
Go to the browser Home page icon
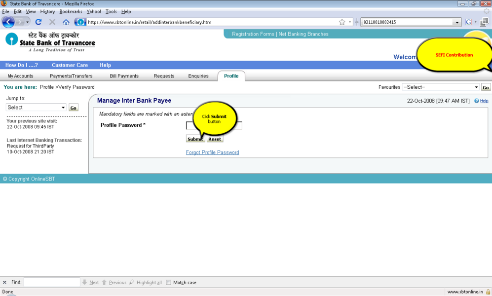point(66,22)
